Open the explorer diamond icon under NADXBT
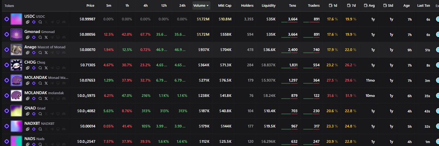439x146 pixels. pyautogui.click(x=34, y=130)
